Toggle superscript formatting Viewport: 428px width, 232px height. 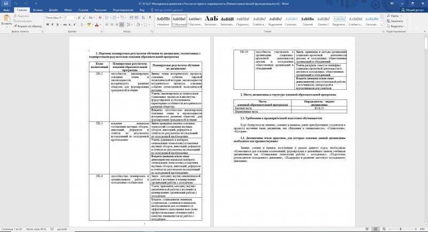[74, 25]
